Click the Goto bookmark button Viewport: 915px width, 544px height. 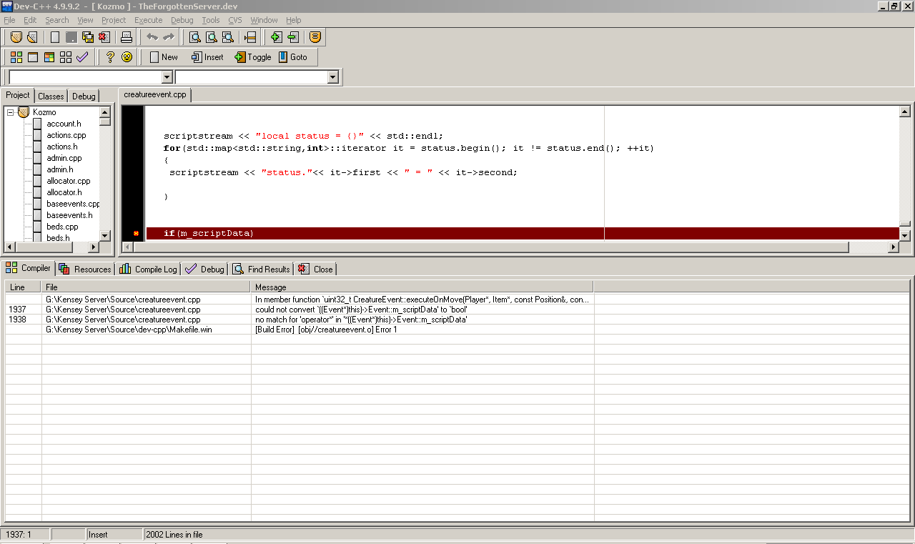(293, 57)
